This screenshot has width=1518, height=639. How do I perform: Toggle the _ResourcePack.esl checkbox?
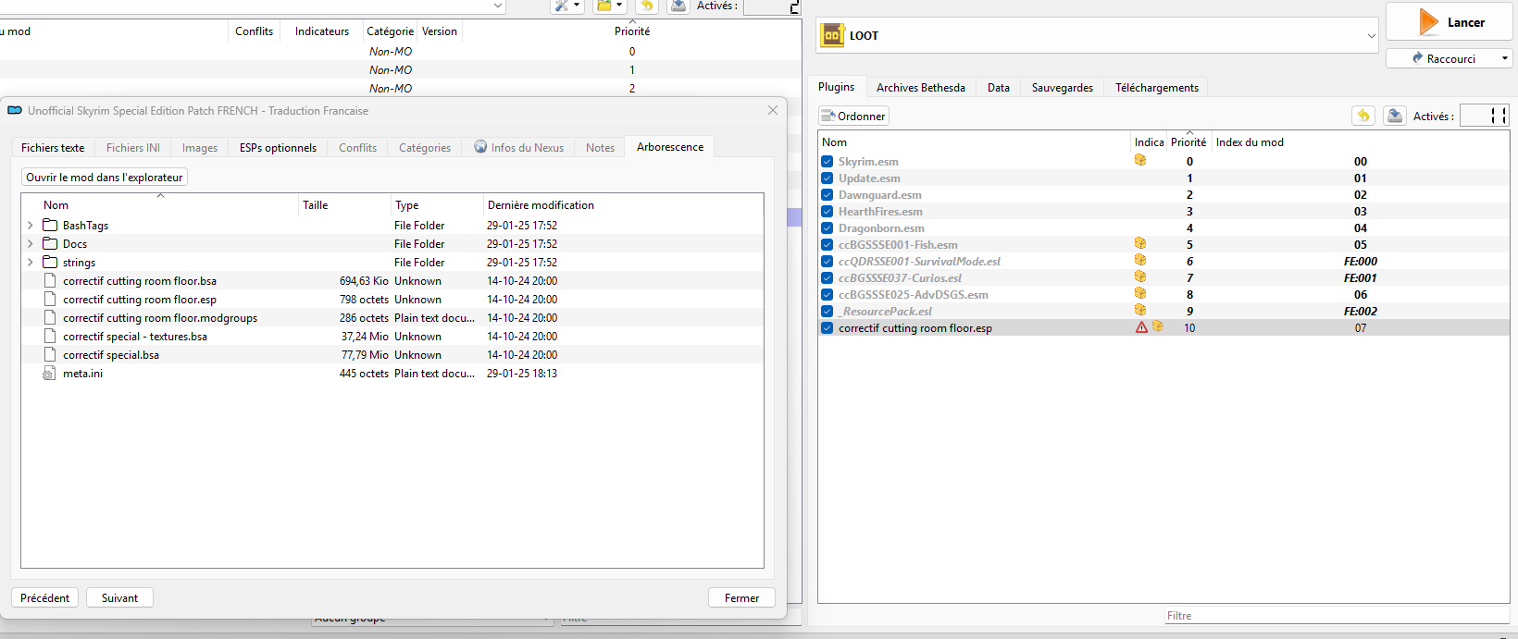tap(827, 311)
